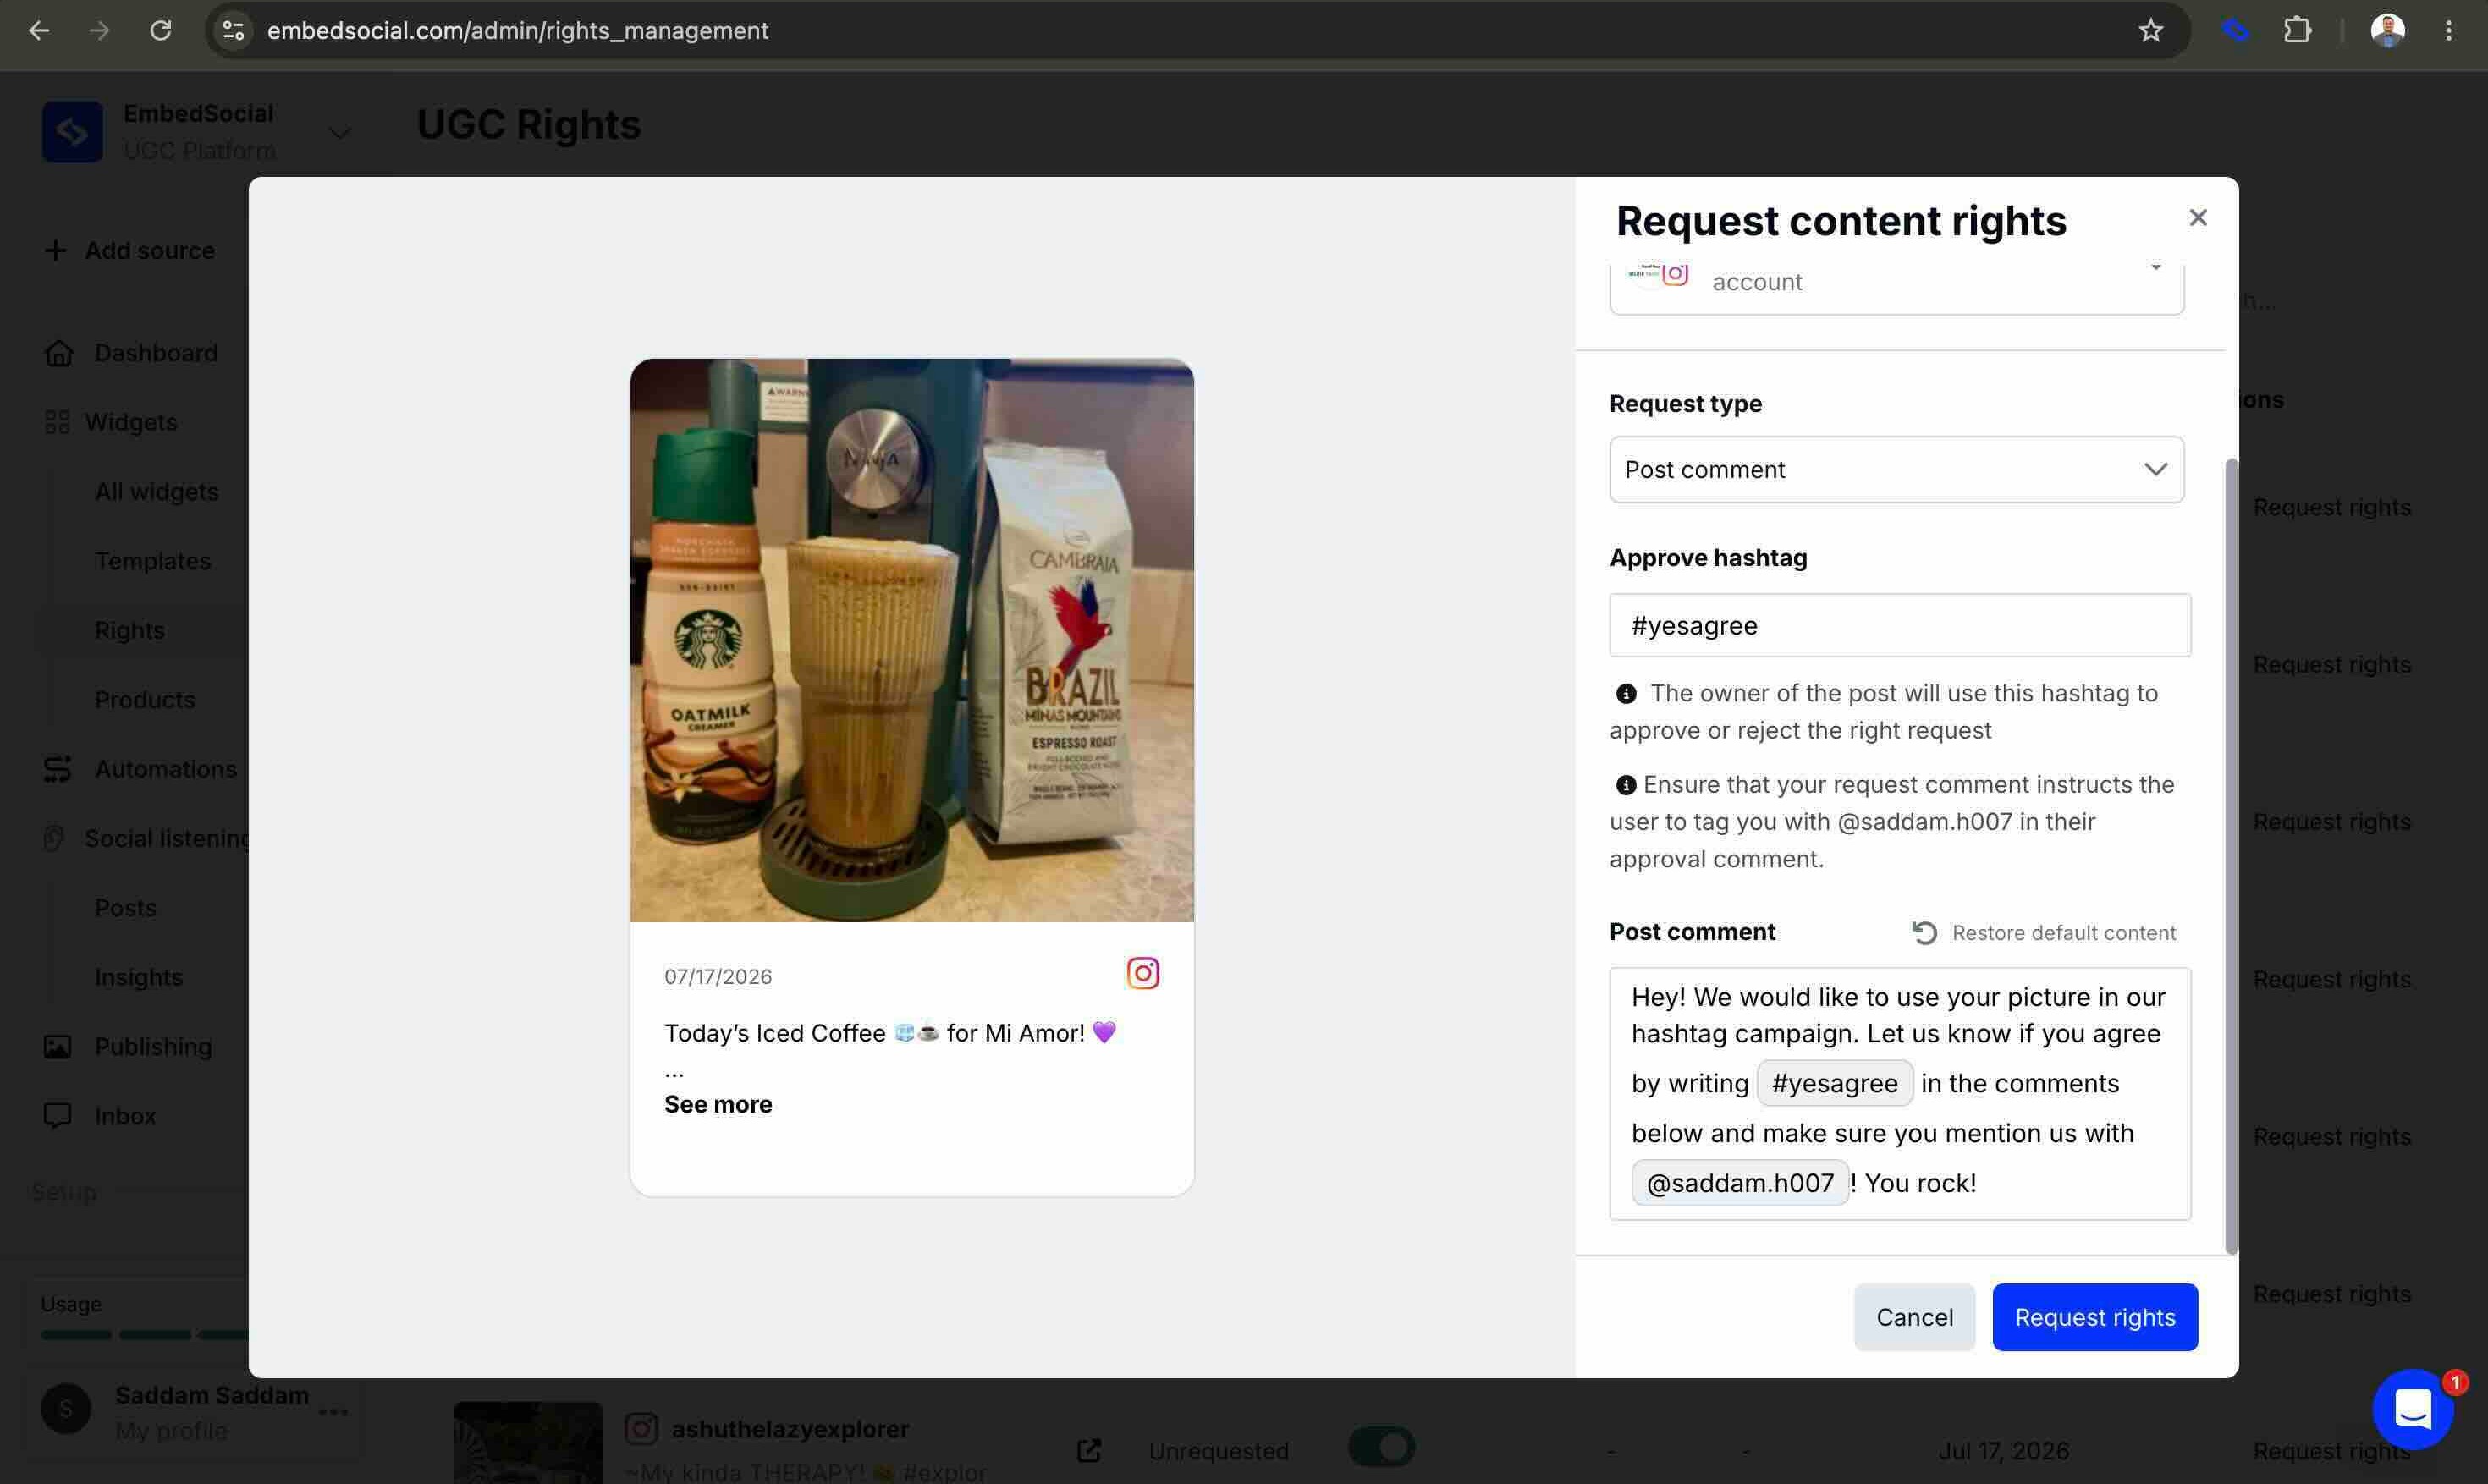Submit with the blue Request rights button

(2094, 1317)
